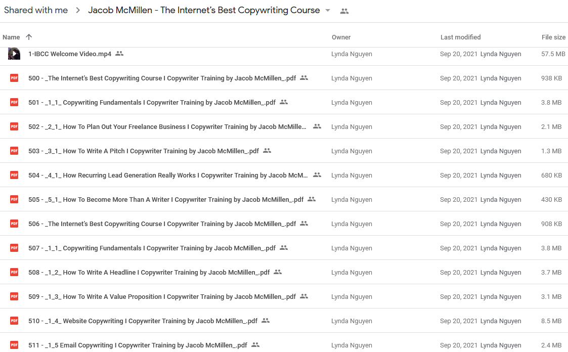
Task: Click the PDF icon of file 510
Action: [14, 321]
